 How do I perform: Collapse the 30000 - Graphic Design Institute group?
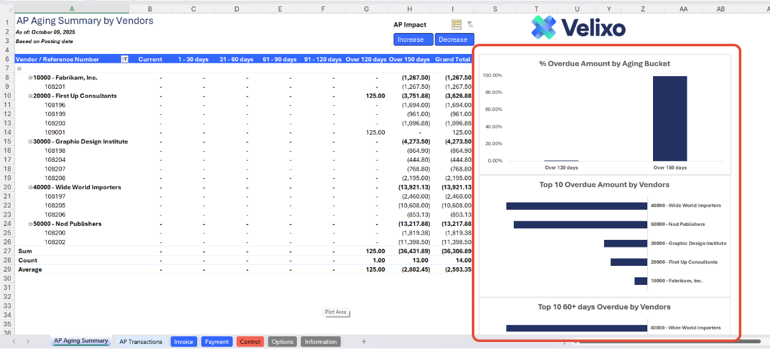tap(31, 142)
